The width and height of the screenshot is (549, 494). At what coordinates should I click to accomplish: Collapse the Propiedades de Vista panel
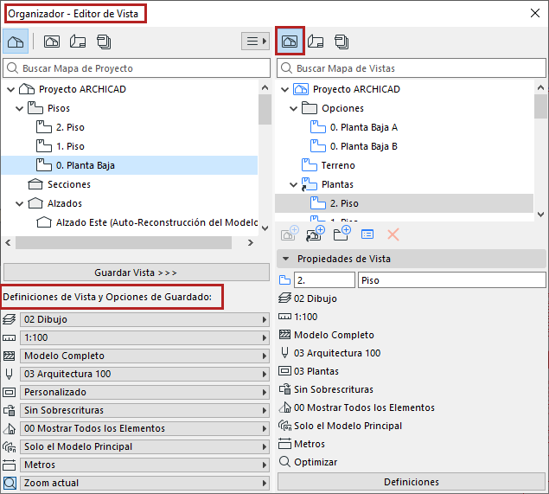[285, 259]
